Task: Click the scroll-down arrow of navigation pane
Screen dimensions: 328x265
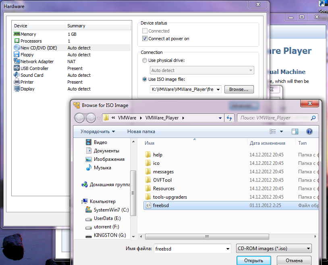Action: pos(133,237)
